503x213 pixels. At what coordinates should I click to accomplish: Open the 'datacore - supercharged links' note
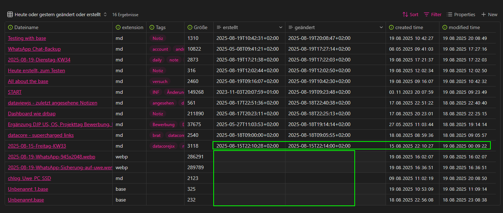pos(40,135)
